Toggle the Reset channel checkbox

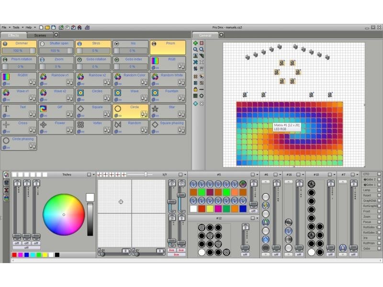[379, 195]
